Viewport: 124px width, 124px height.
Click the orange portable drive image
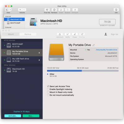point(56,52)
